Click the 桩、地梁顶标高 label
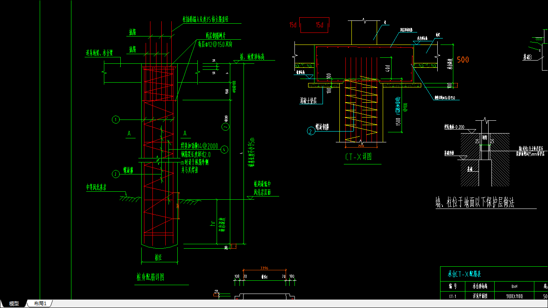The image size is (548, 308). pyautogui.click(x=252, y=57)
